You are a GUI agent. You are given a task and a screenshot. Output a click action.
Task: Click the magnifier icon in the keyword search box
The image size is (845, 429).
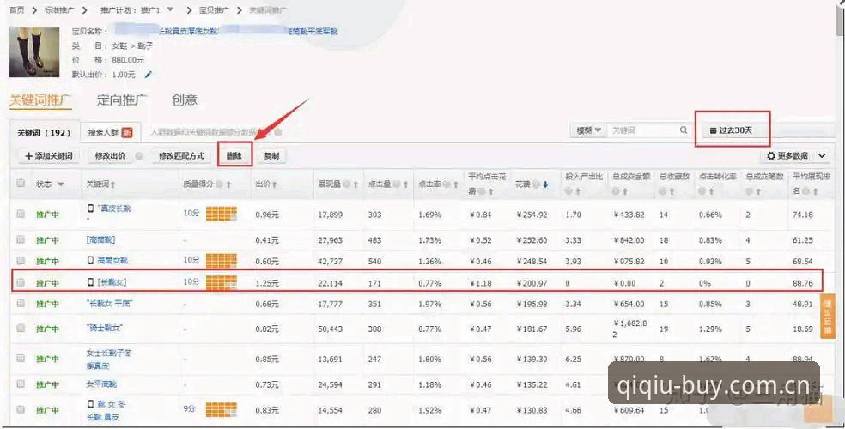(684, 130)
